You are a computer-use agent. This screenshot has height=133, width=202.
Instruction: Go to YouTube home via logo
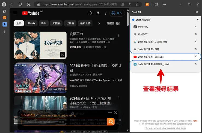click(x=31, y=13)
